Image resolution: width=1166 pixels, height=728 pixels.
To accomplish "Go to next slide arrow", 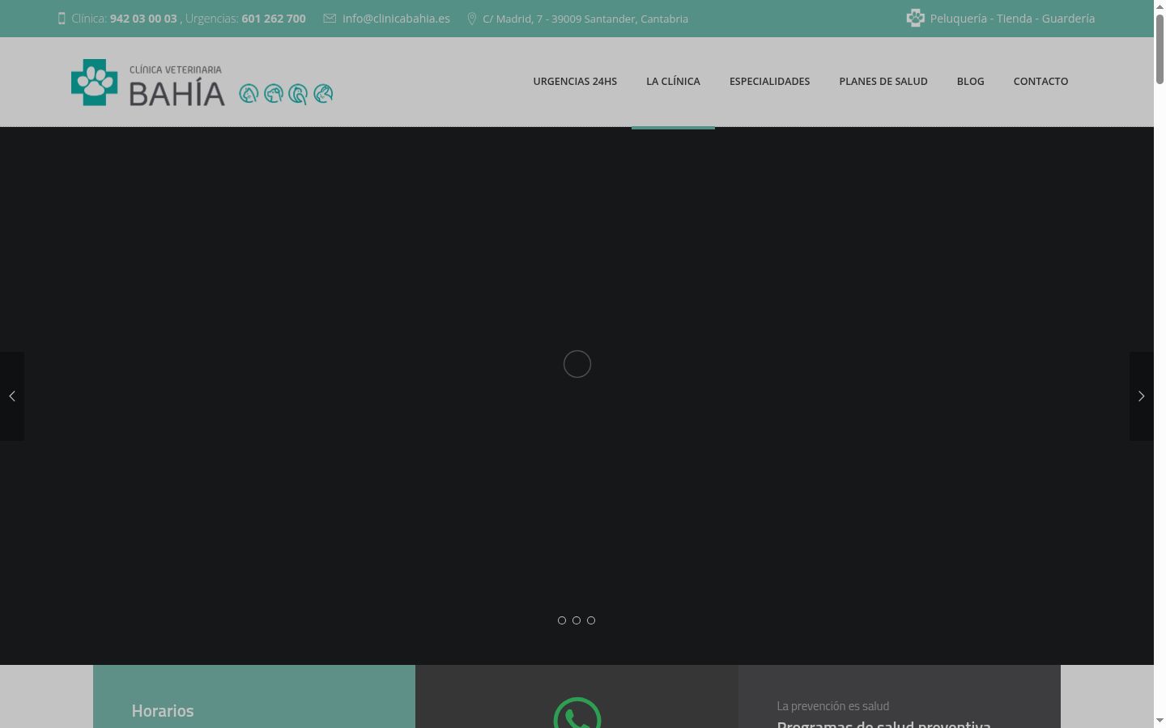I will [1142, 396].
